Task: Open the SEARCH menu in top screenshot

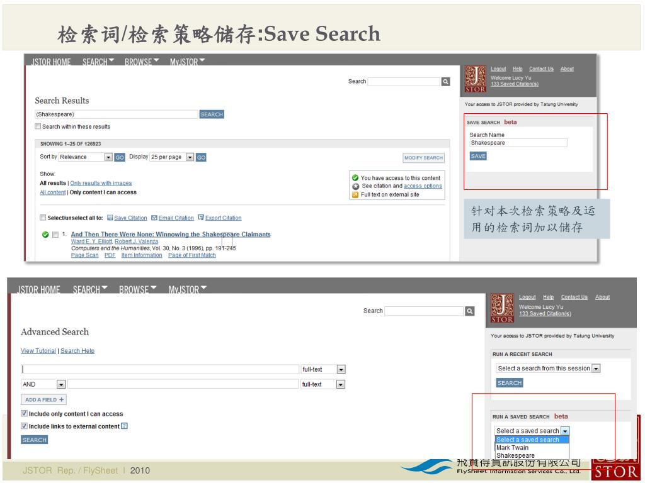Action: pyautogui.click(x=98, y=62)
